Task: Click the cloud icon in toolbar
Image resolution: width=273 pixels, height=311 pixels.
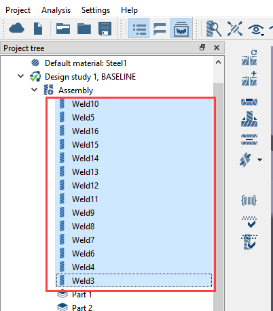Action: [16, 29]
